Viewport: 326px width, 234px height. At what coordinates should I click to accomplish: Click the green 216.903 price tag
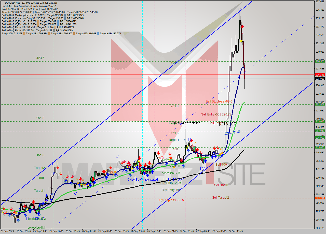(320, 138)
